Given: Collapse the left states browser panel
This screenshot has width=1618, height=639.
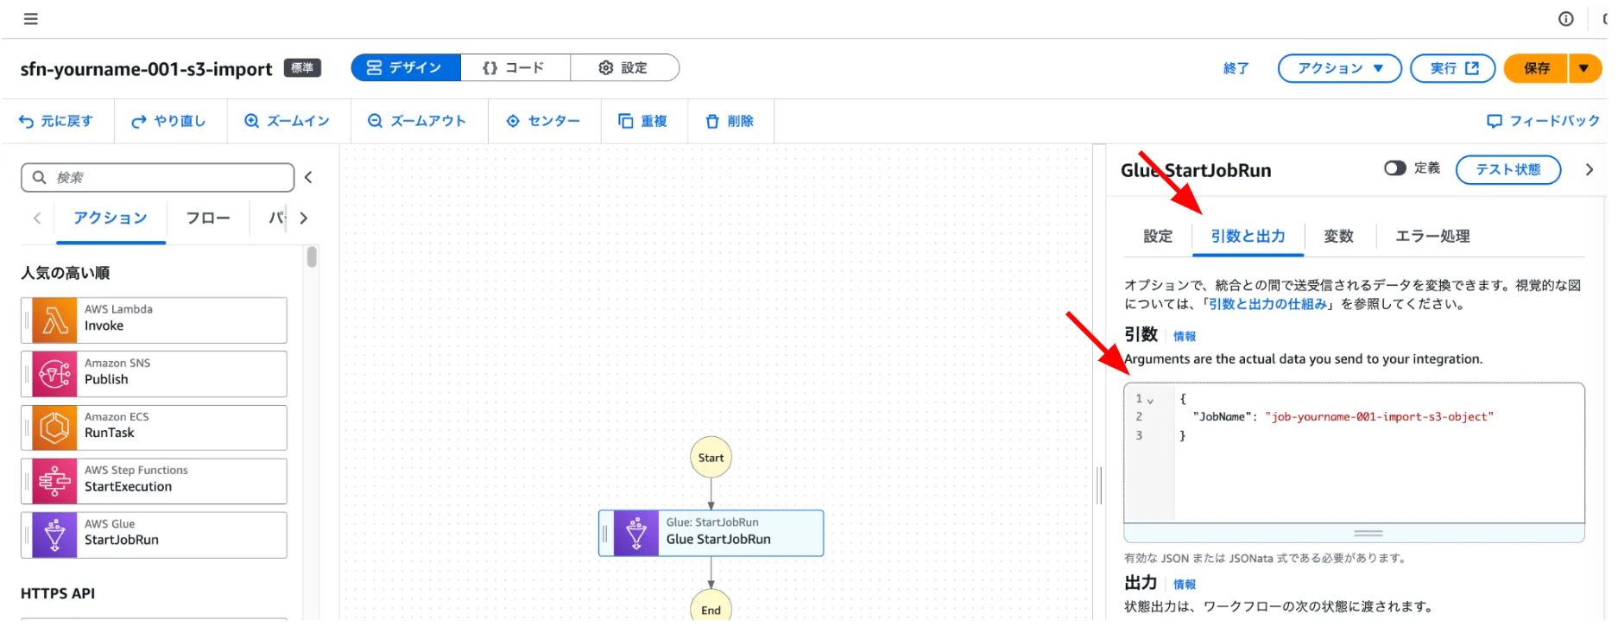Looking at the screenshot, I should [x=308, y=177].
